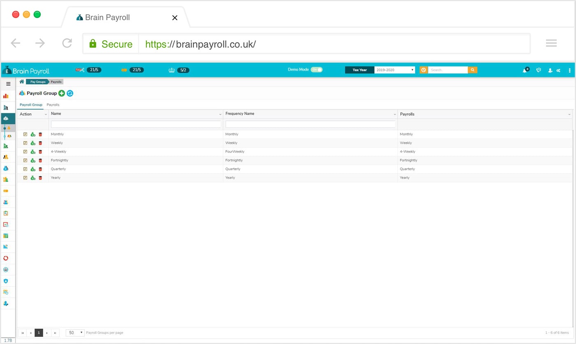Click the delete trash icon in Weekly row

40,143
